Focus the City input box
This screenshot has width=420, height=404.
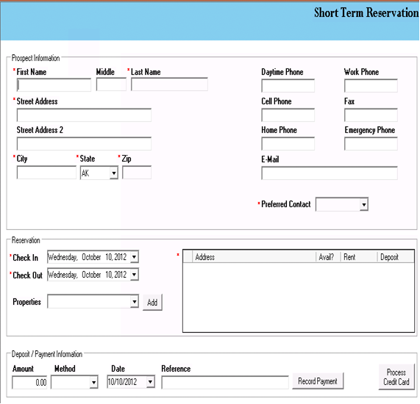pyautogui.click(x=46, y=173)
